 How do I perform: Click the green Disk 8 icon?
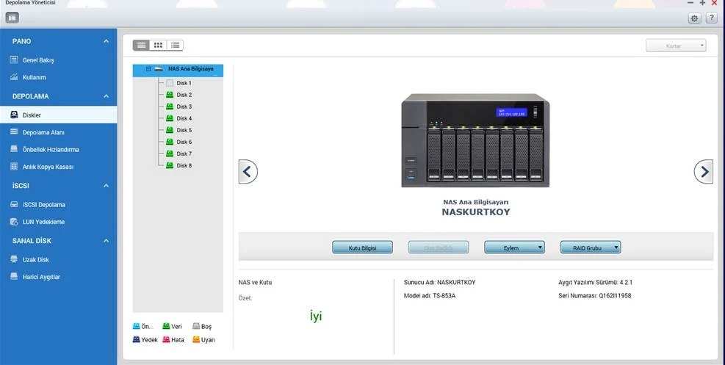[170, 165]
